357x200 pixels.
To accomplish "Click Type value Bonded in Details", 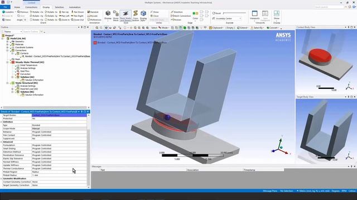I will click(59, 125).
